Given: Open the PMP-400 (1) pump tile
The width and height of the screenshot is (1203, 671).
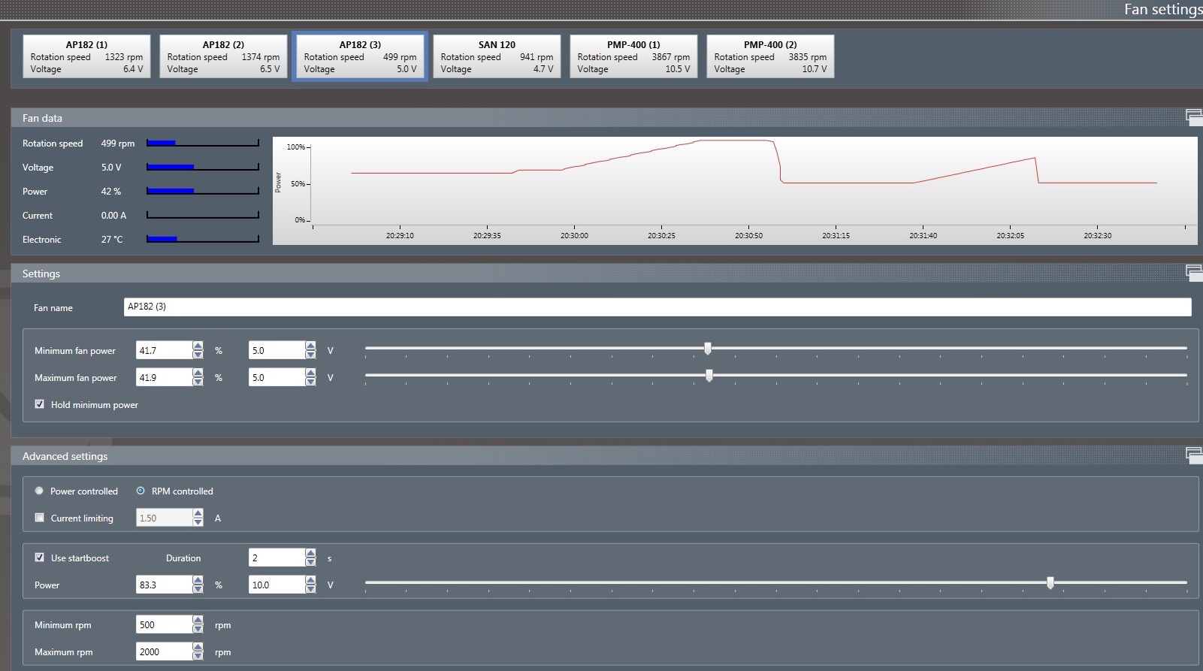Looking at the screenshot, I should point(633,56).
